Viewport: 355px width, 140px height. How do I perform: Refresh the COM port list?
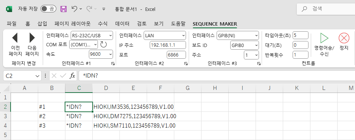(104, 45)
